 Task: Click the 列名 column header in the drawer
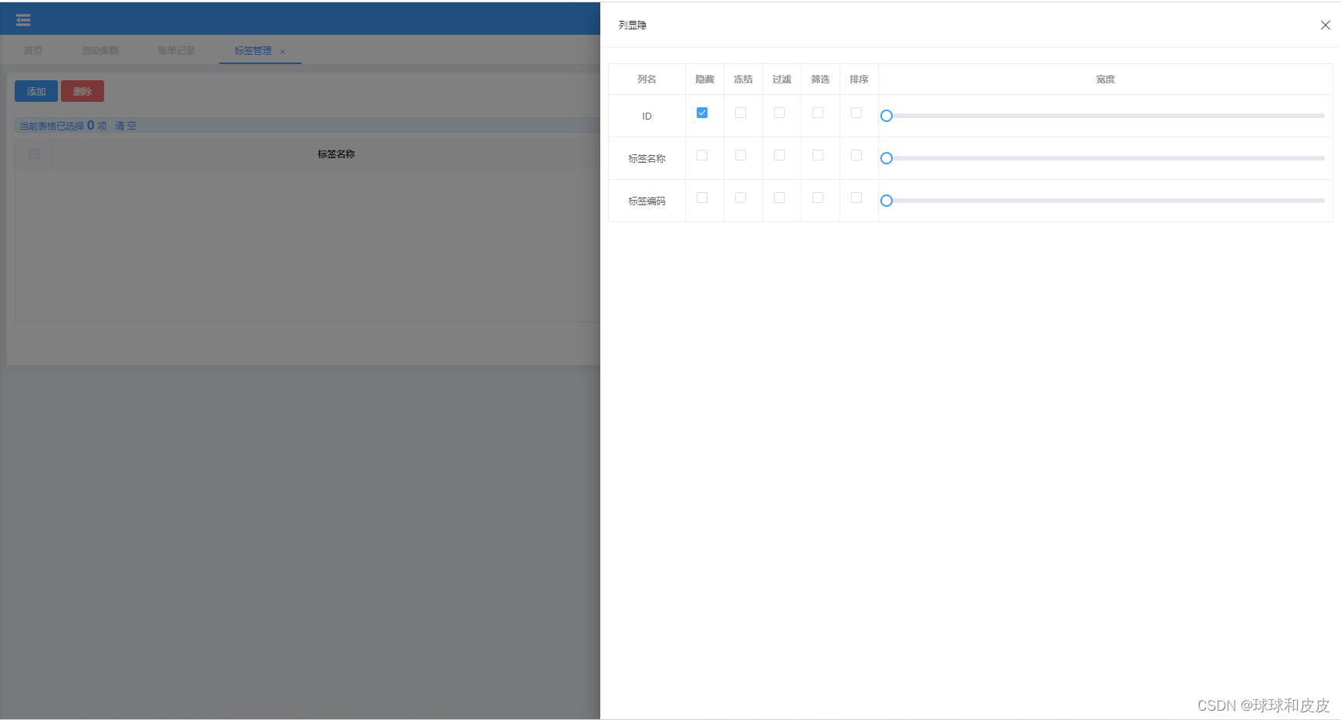(x=647, y=79)
